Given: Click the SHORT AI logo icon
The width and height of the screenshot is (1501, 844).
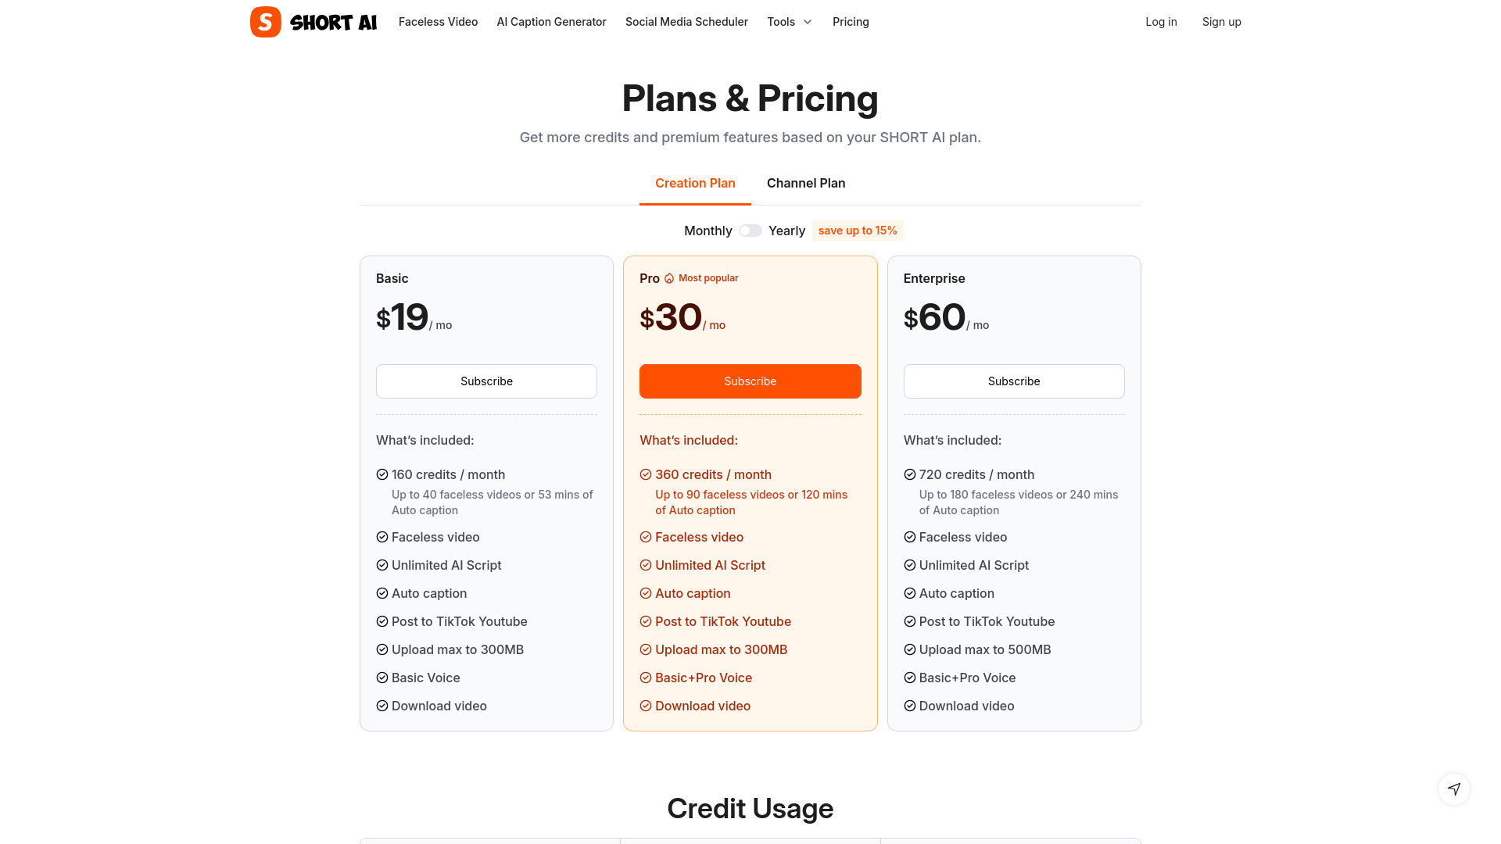Looking at the screenshot, I should tap(264, 22).
